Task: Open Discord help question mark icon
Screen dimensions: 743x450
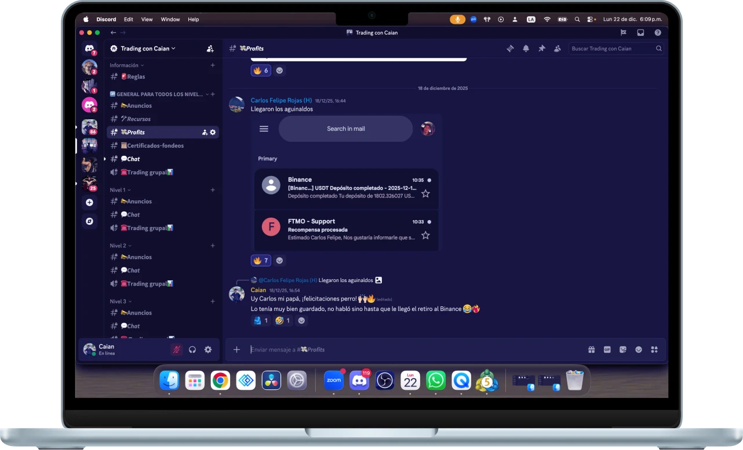Action: pos(658,33)
